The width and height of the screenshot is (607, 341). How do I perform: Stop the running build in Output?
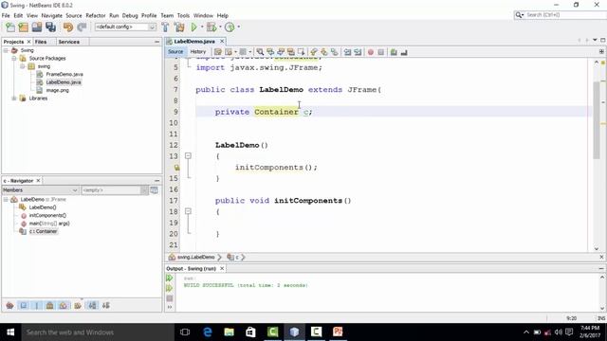(x=170, y=298)
